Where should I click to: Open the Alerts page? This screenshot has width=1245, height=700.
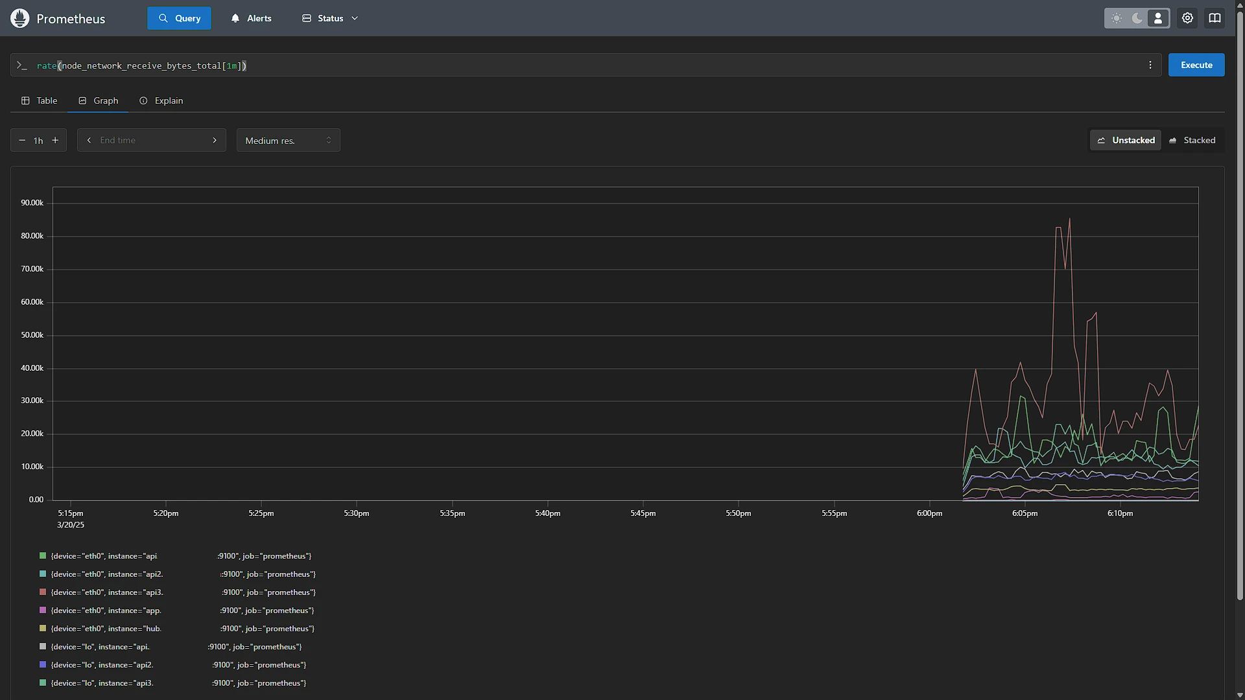point(251,18)
